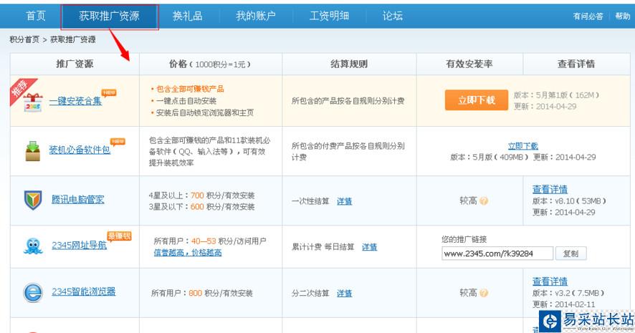Open the 我的账户 tab
Image resolution: width=635 pixels, height=333 pixels.
256,16
